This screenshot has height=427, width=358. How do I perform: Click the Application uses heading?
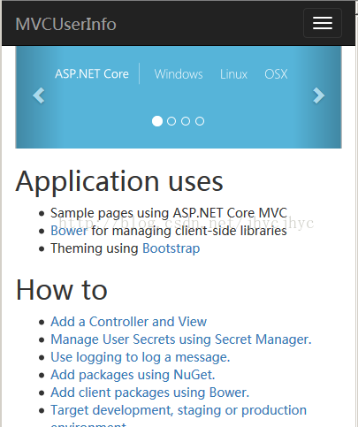[x=119, y=182]
